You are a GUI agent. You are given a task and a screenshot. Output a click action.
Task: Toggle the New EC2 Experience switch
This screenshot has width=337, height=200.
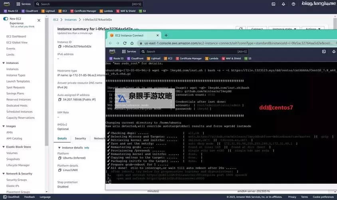pos(6,19)
